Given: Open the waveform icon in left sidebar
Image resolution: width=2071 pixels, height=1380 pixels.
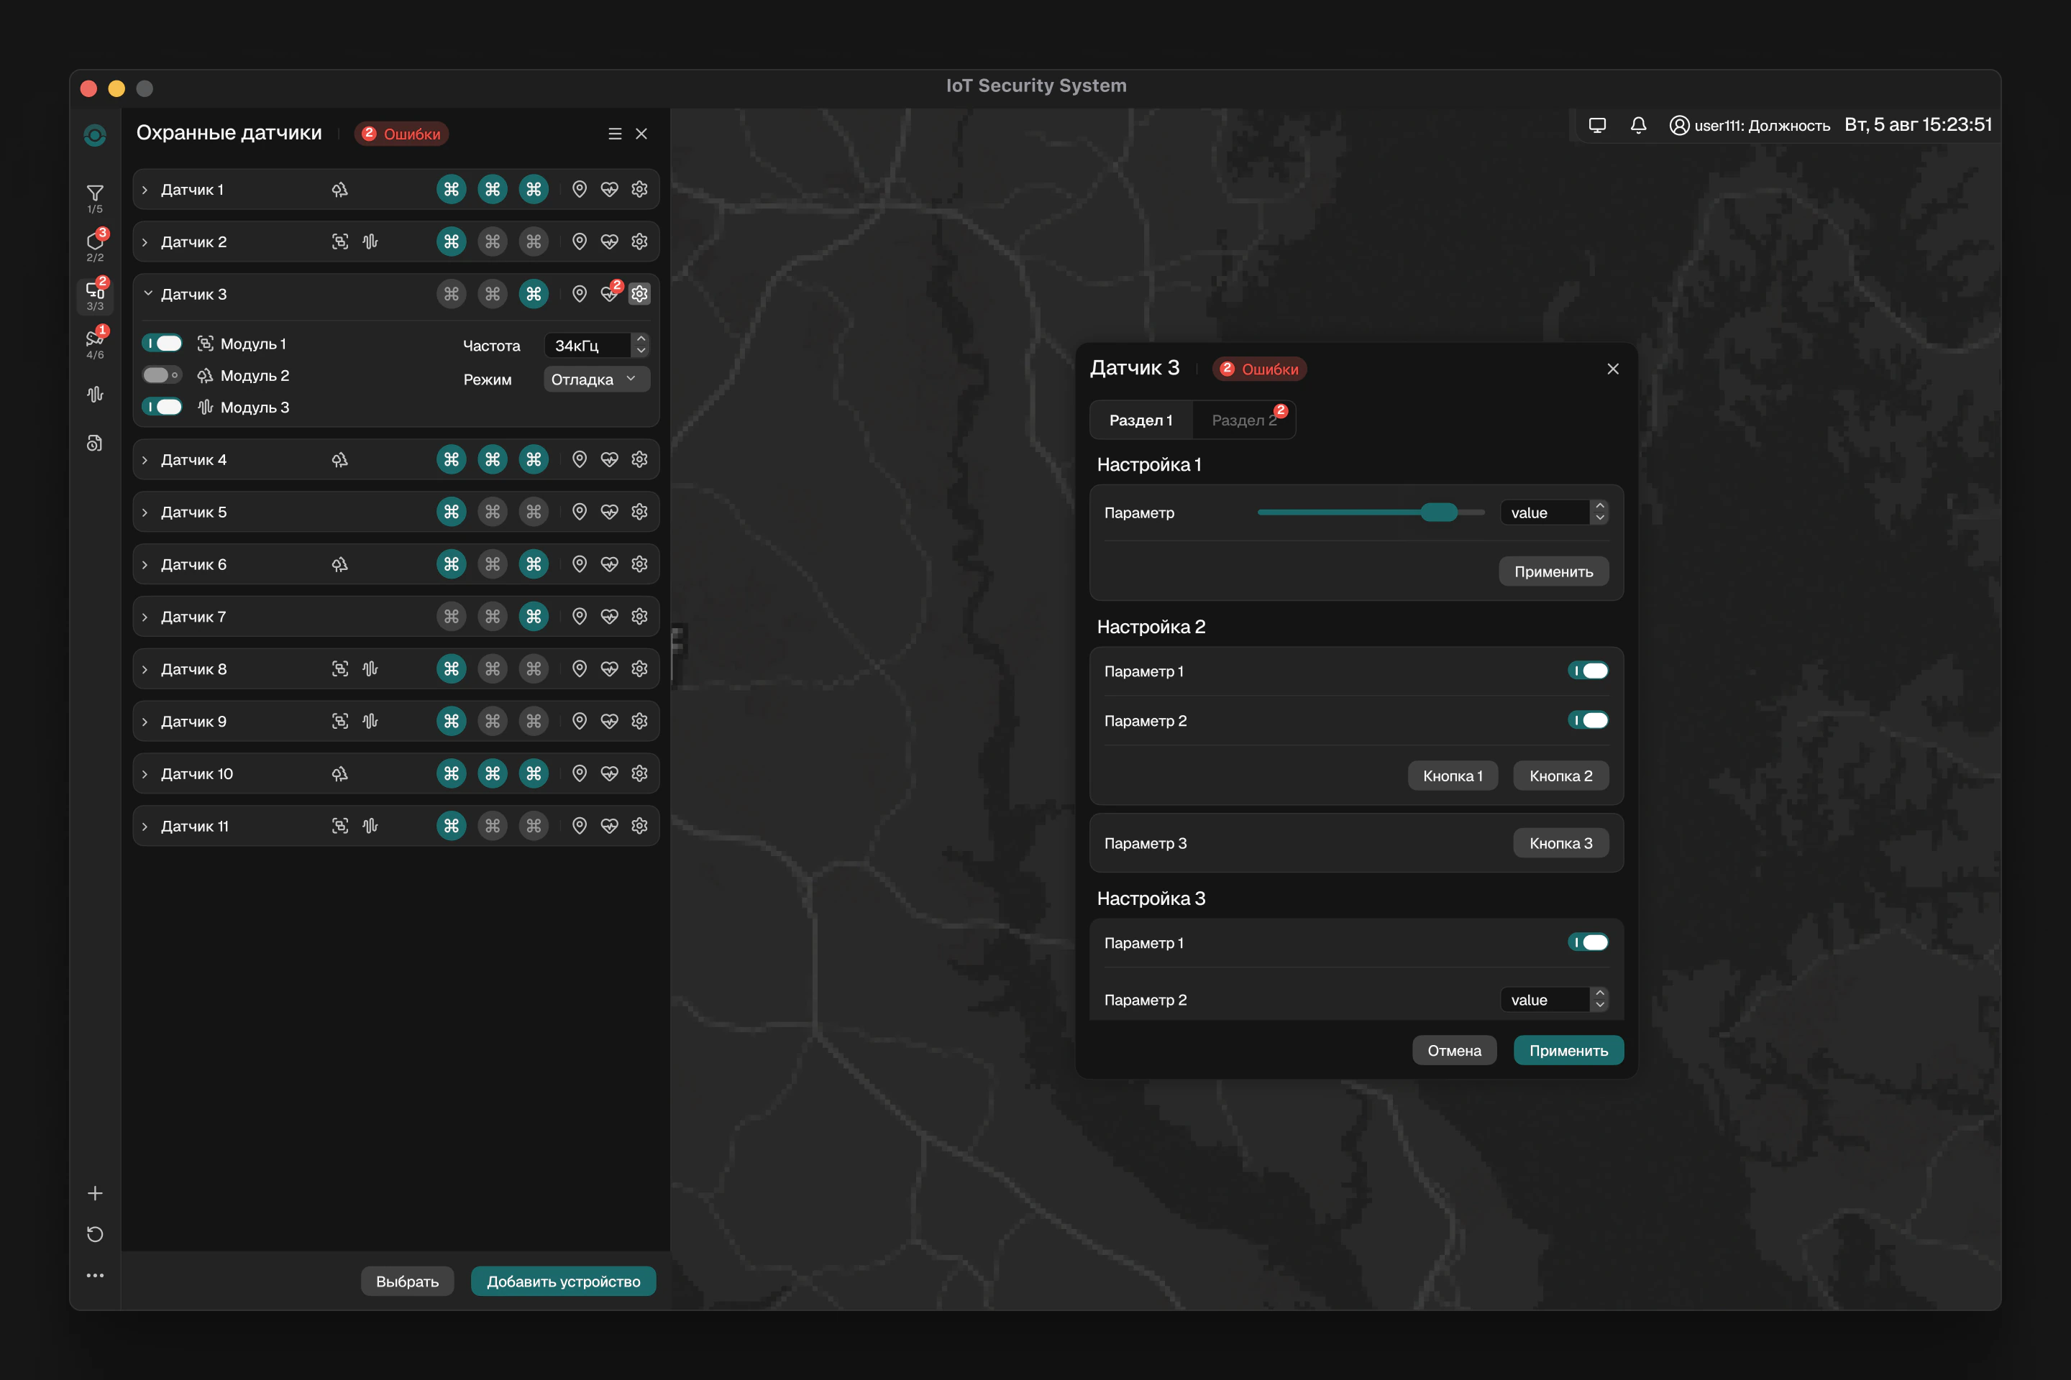Looking at the screenshot, I should (x=95, y=395).
